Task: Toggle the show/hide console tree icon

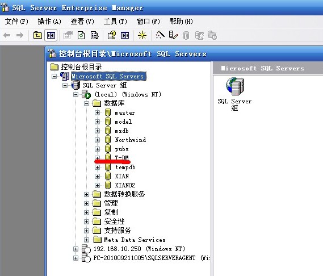Action: tap(51, 35)
